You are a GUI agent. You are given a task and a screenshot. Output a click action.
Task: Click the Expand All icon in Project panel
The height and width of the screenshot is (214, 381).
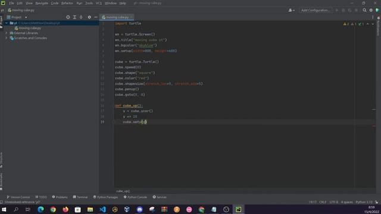74,17
